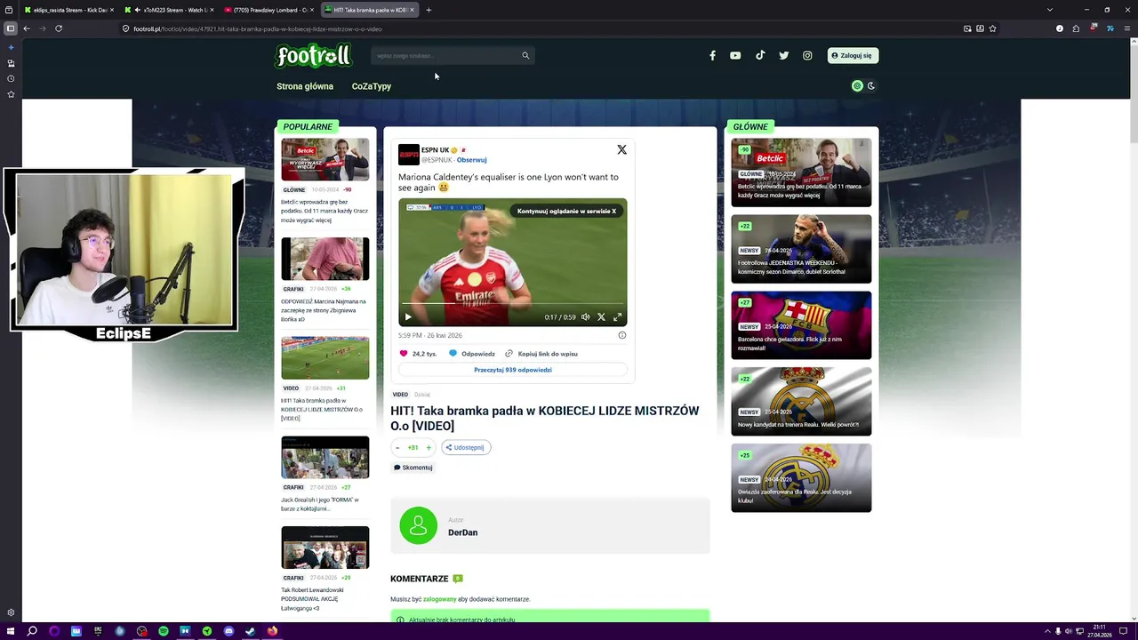
Task: Open author DerDan profile
Action: pos(462,532)
